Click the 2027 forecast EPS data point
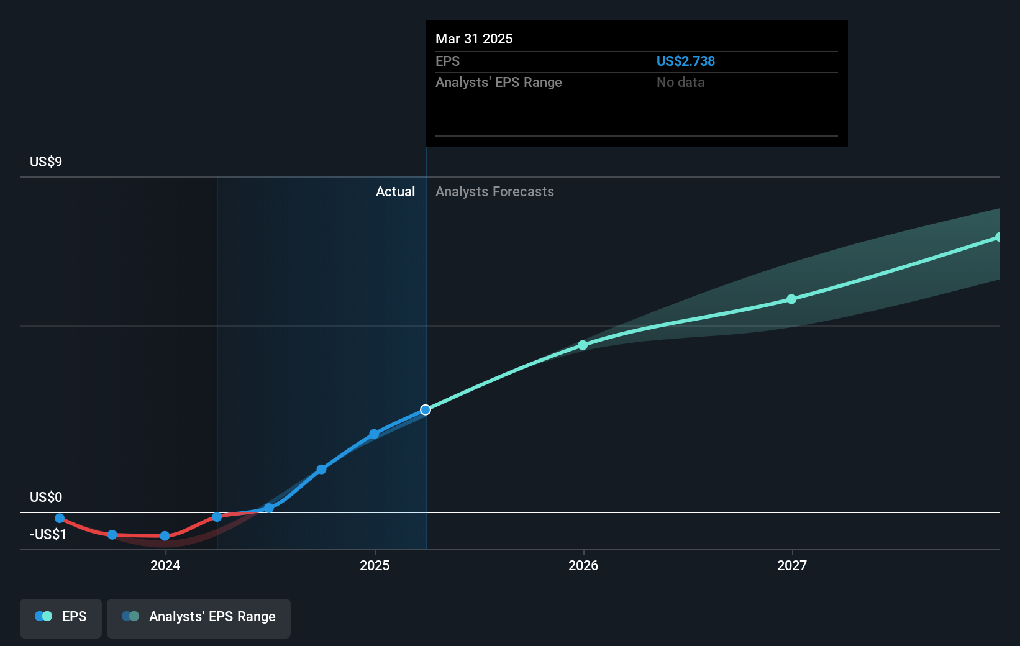 click(x=791, y=299)
